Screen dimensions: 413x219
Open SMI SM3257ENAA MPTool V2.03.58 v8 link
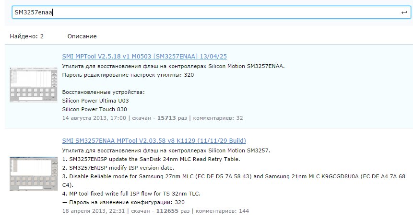[154, 140]
